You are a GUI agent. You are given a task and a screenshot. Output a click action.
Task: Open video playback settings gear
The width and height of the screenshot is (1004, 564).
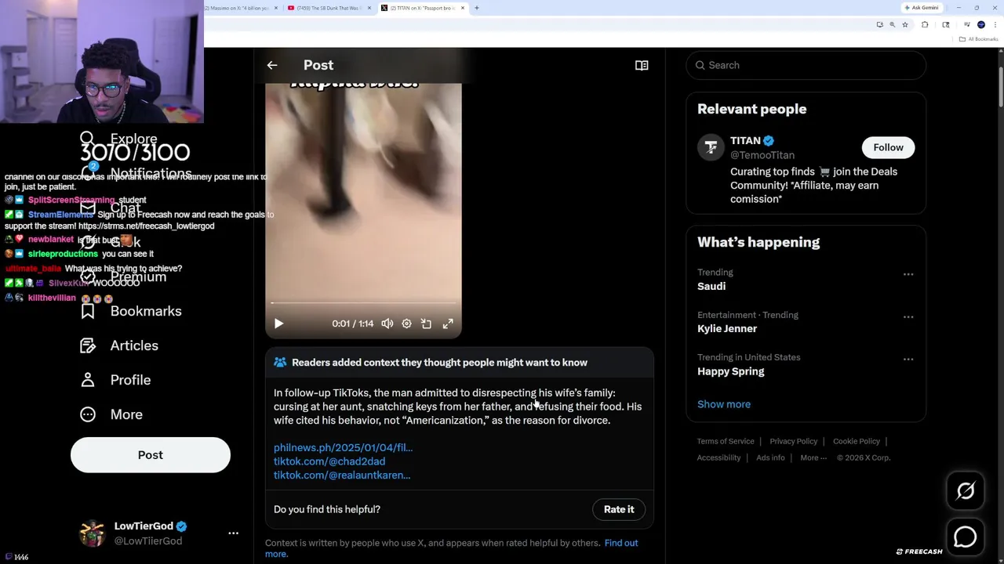406,324
